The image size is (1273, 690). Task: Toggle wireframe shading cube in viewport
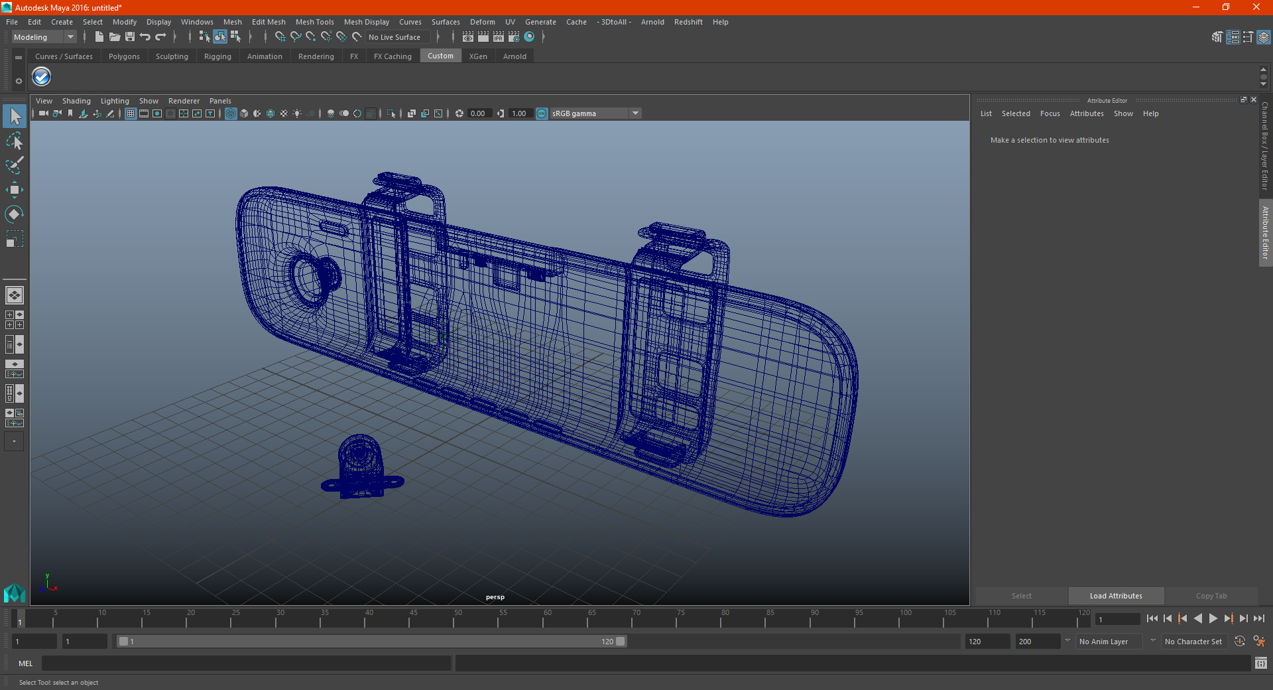(x=231, y=113)
